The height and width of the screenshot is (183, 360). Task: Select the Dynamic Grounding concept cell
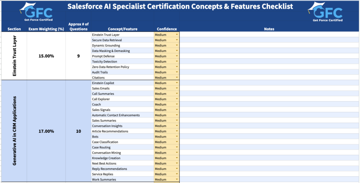(123, 45)
